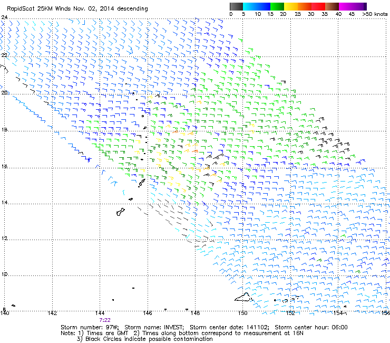Click latitude label '12' on left axis

point(4,239)
